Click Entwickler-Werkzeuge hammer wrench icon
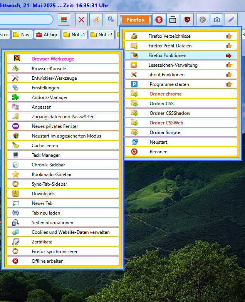 [15, 78]
